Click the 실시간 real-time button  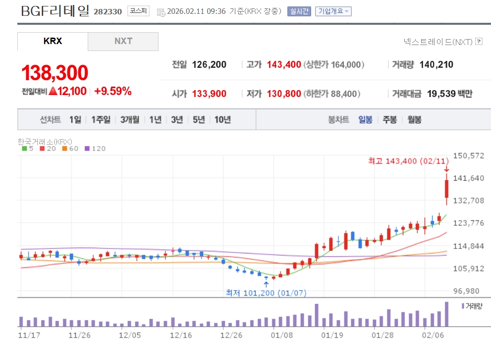[x=299, y=11]
